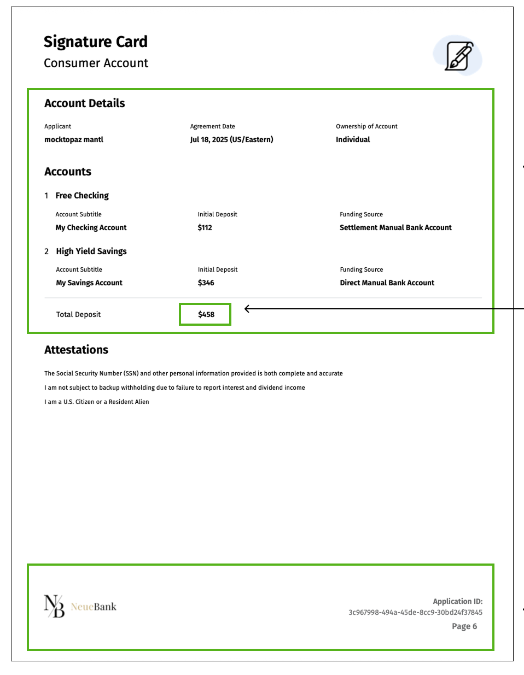
Task: Click the agreement date Jul 18, 2025
Action: [x=231, y=139]
